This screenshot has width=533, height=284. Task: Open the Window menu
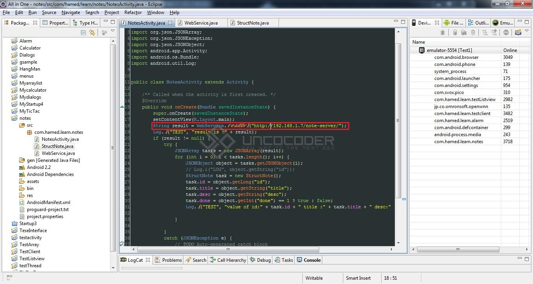tap(156, 12)
